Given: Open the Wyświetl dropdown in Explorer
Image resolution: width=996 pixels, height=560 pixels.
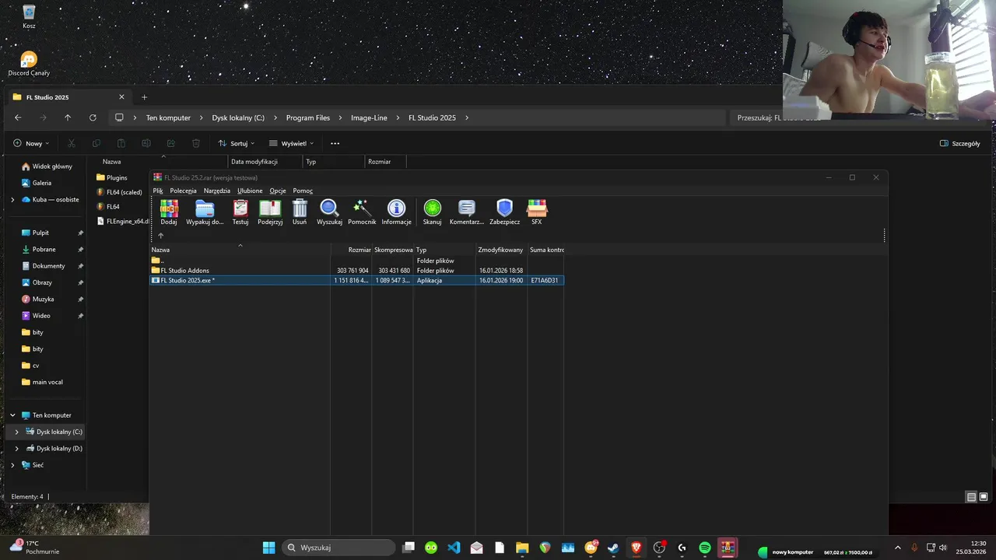Looking at the screenshot, I should (x=292, y=143).
